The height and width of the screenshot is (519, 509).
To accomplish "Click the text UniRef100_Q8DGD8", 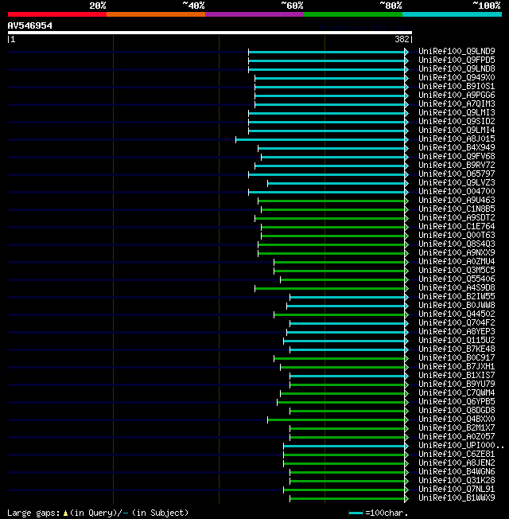I will pos(457,411).
